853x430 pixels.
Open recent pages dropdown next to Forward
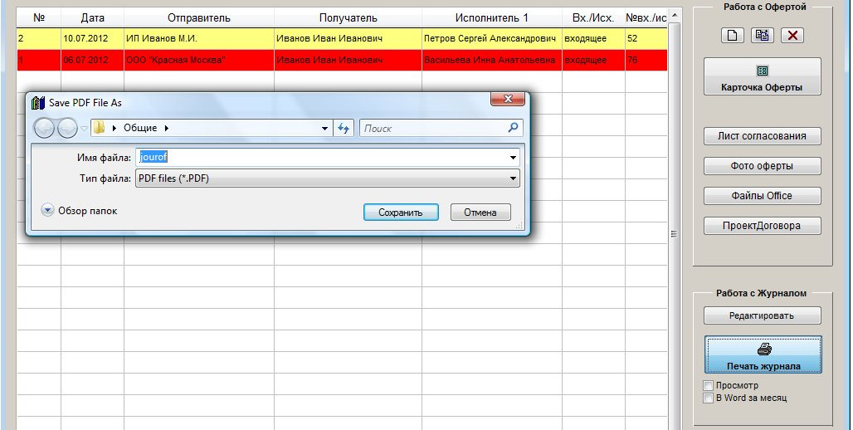pyautogui.click(x=84, y=129)
